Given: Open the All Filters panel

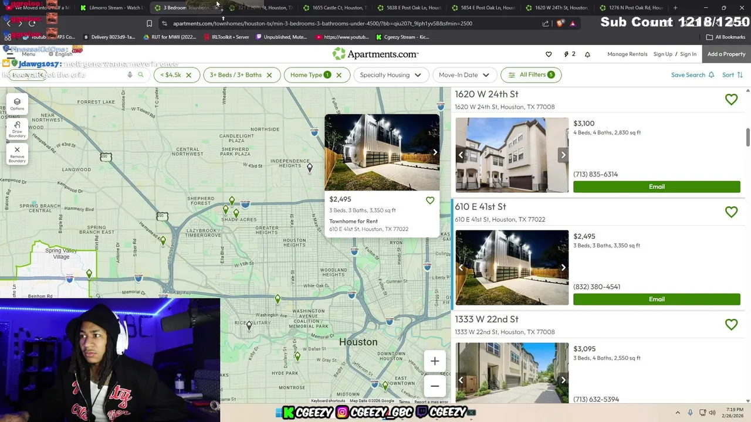Looking at the screenshot, I should point(531,75).
